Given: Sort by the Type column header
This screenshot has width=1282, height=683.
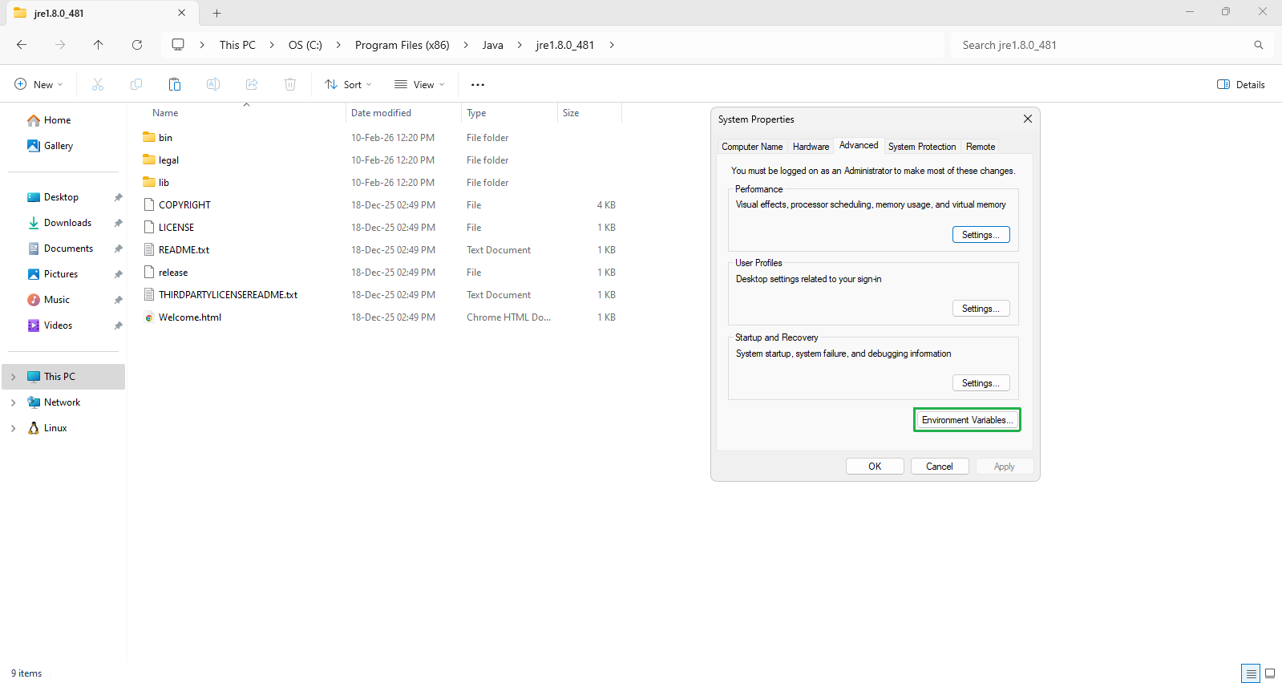Looking at the screenshot, I should pyautogui.click(x=509, y=113).
